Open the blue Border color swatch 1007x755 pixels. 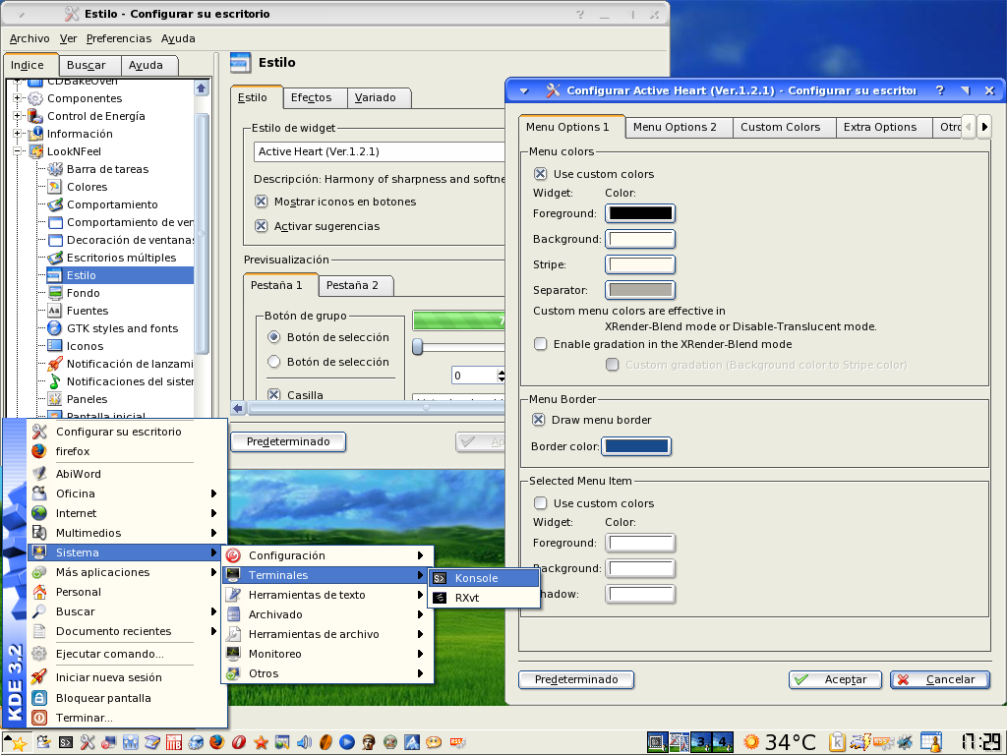pos(636,446)
